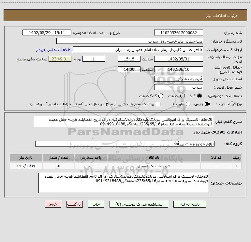Click the شماره نیاز label
251x242 pixels.
click(x=233, y=33)
